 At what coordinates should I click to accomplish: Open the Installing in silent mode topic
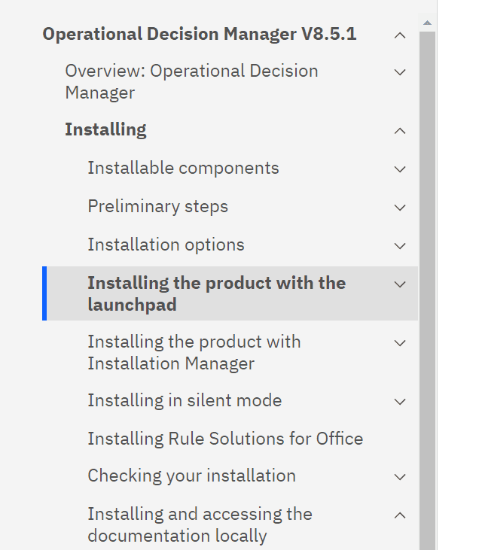(185, 401)
